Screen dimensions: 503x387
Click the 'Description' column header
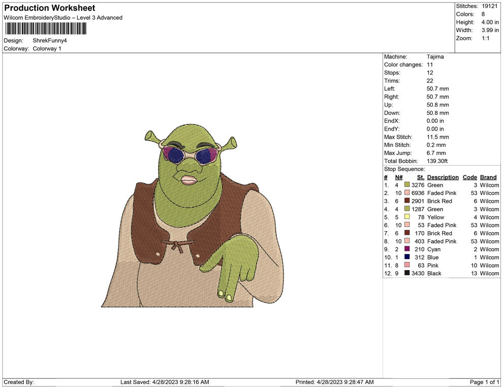pyautogui.click(x=443, y=177)
